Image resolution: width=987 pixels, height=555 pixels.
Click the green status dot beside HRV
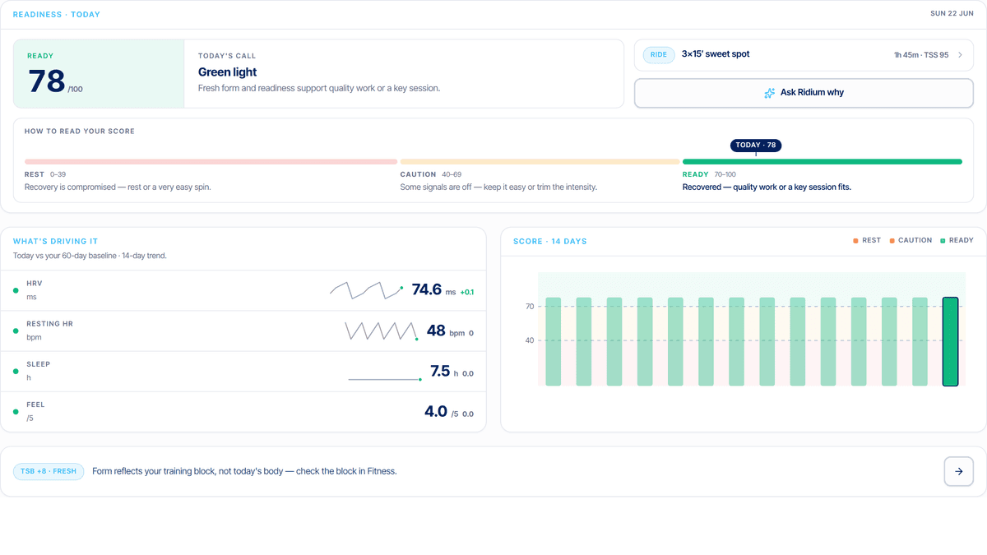[x=16, y=290]
